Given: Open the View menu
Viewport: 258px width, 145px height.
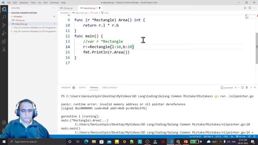Looking at the screenshot, I should click(x=33, y=2).
